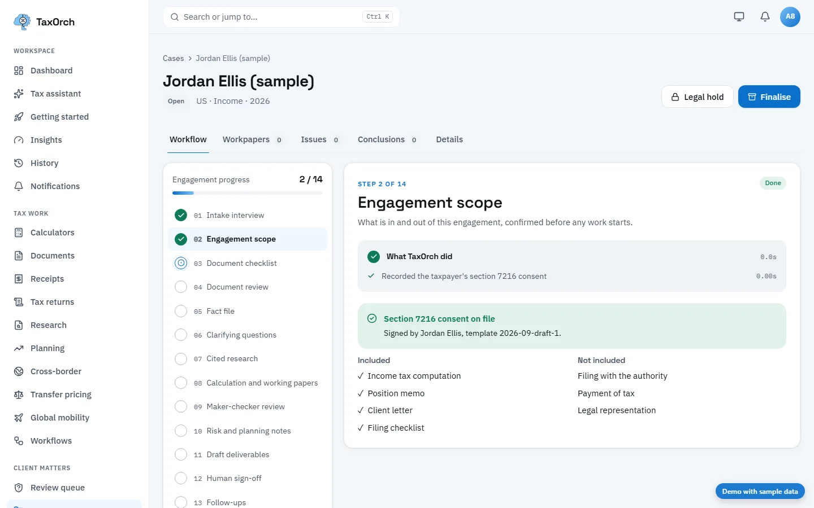This screenshot has width=814, height=508.
Task: Click the TaxOrch logo
Action: point(44,22)
